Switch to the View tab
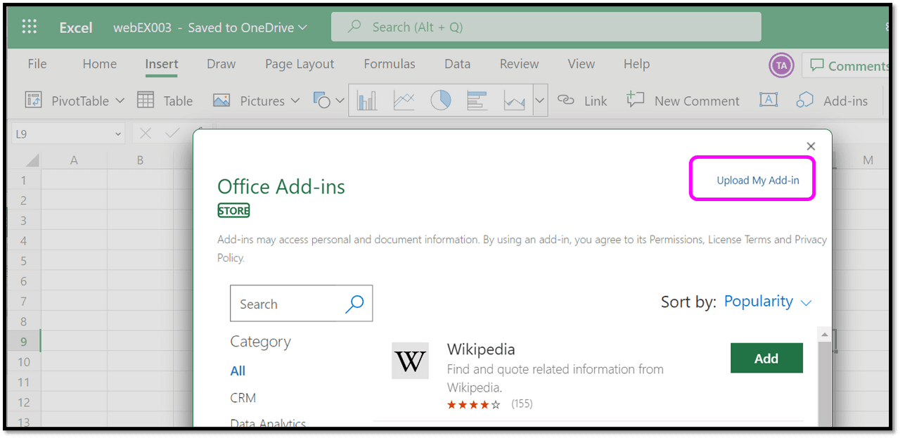Viewport: 900px width, 438px height. 581,64
